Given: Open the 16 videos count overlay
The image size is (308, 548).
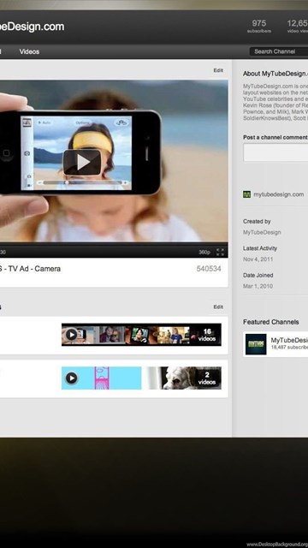Looking at the screenshot, I should pyautogui.click(x=207, y=335).
